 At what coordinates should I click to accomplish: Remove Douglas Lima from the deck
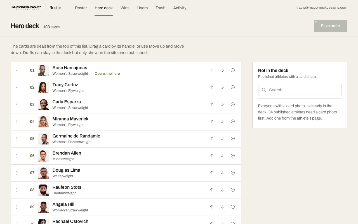233,173
